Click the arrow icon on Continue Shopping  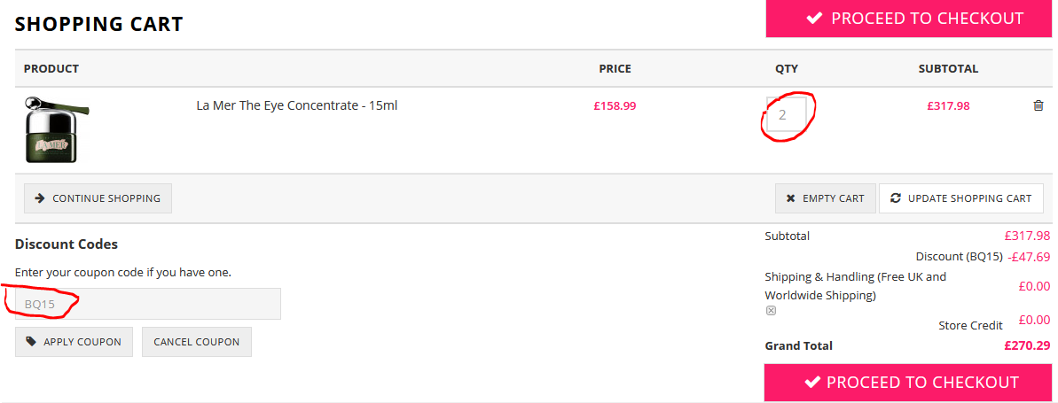[x=40, y=198]
